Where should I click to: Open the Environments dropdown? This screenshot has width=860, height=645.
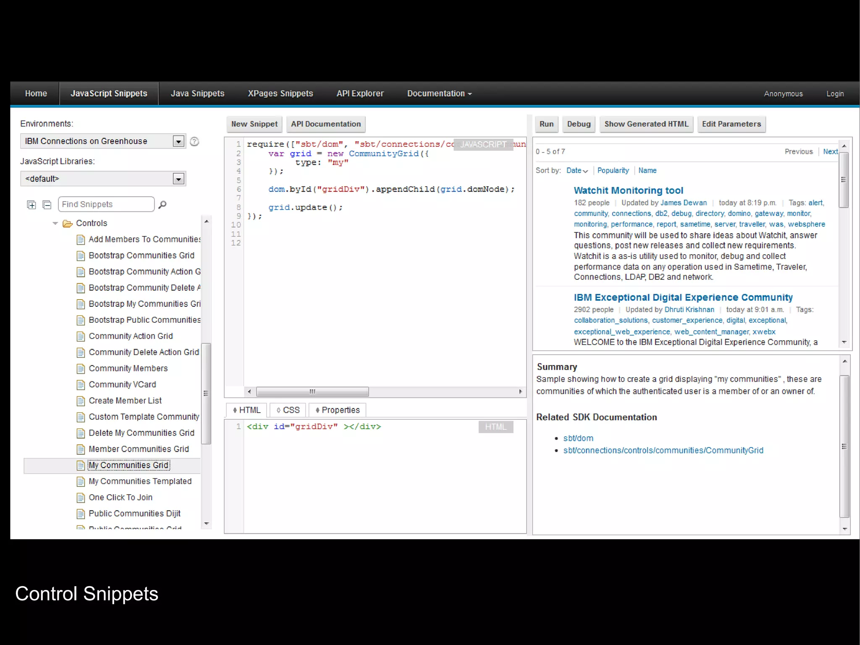coord(178,141)
